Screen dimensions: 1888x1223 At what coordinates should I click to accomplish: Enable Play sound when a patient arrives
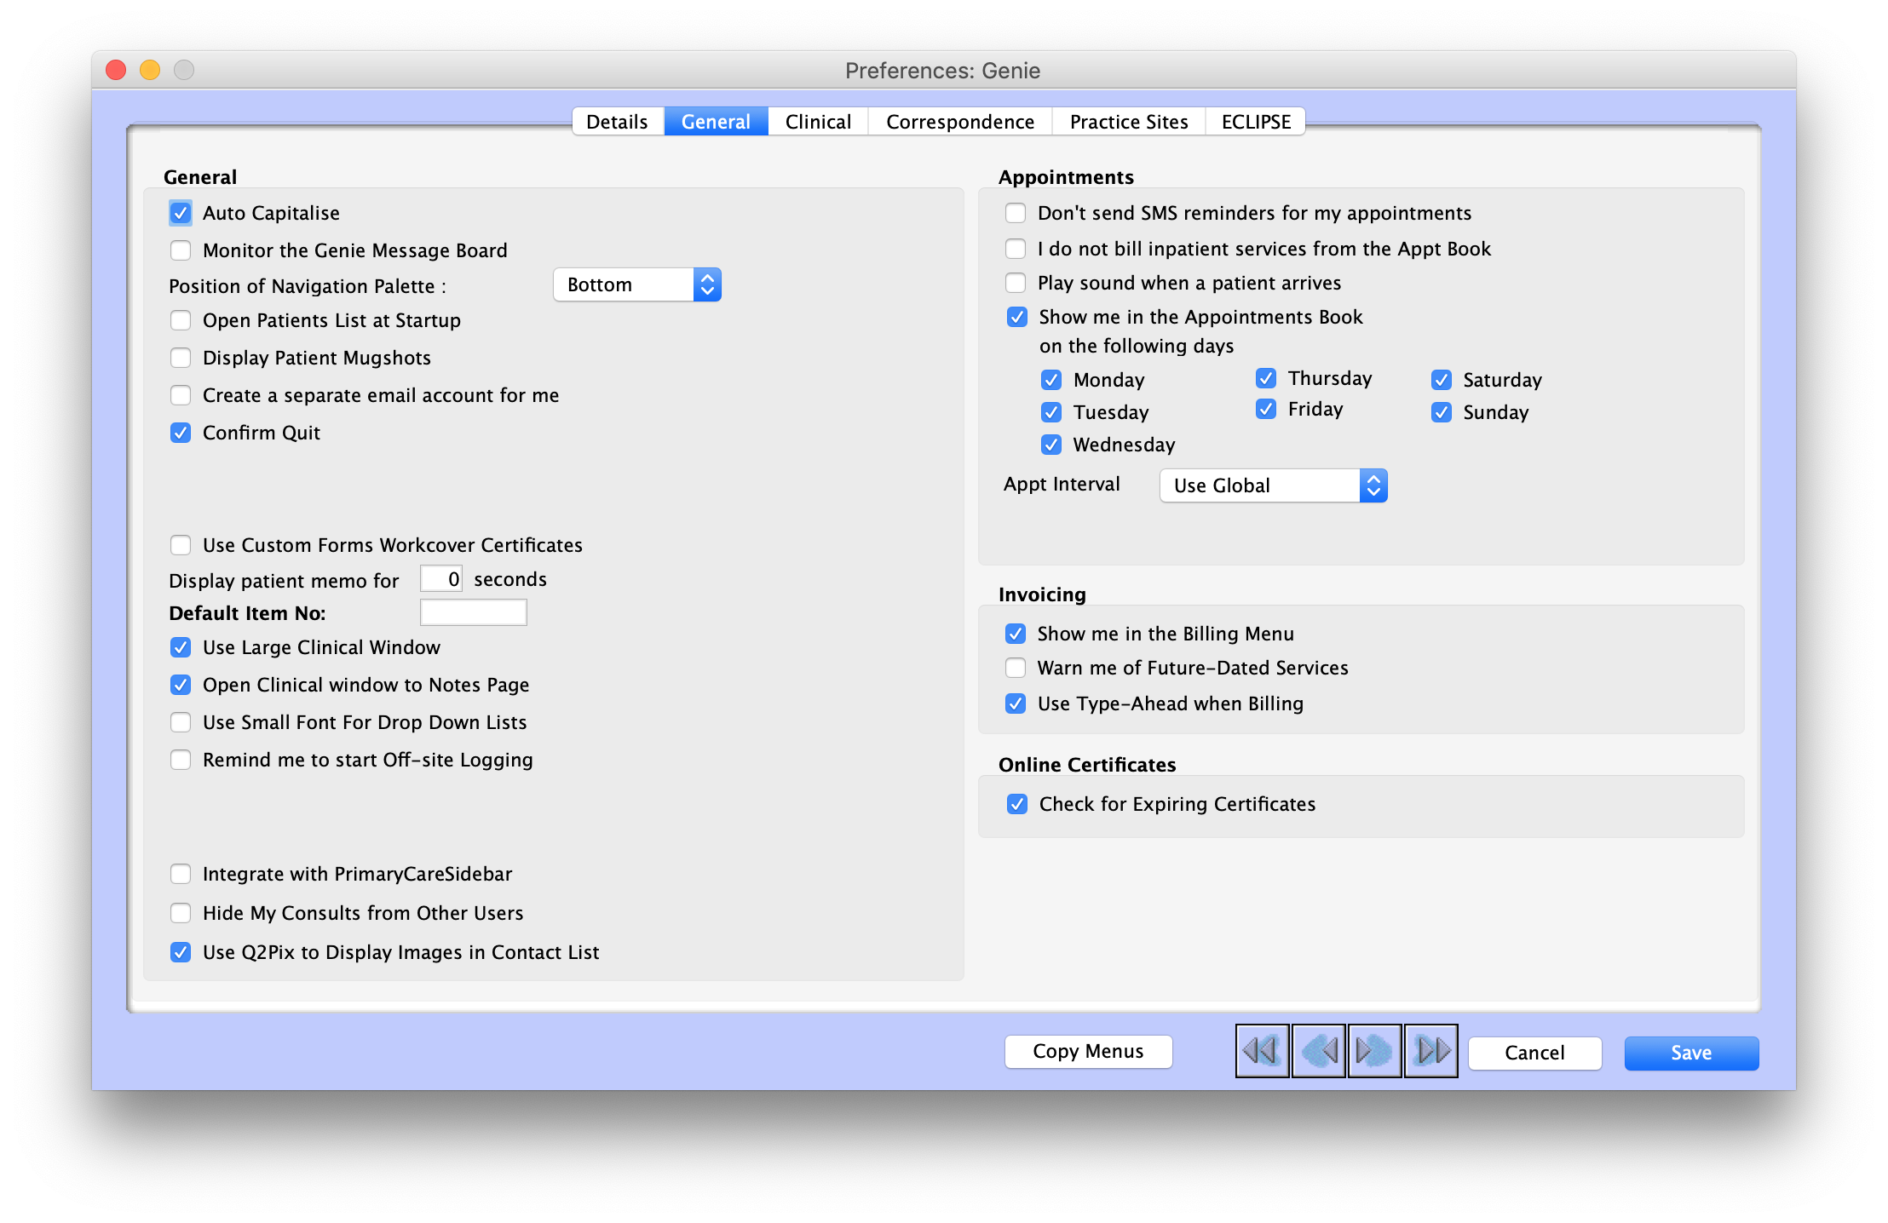pyautogui.click(x=1016, y=282)
